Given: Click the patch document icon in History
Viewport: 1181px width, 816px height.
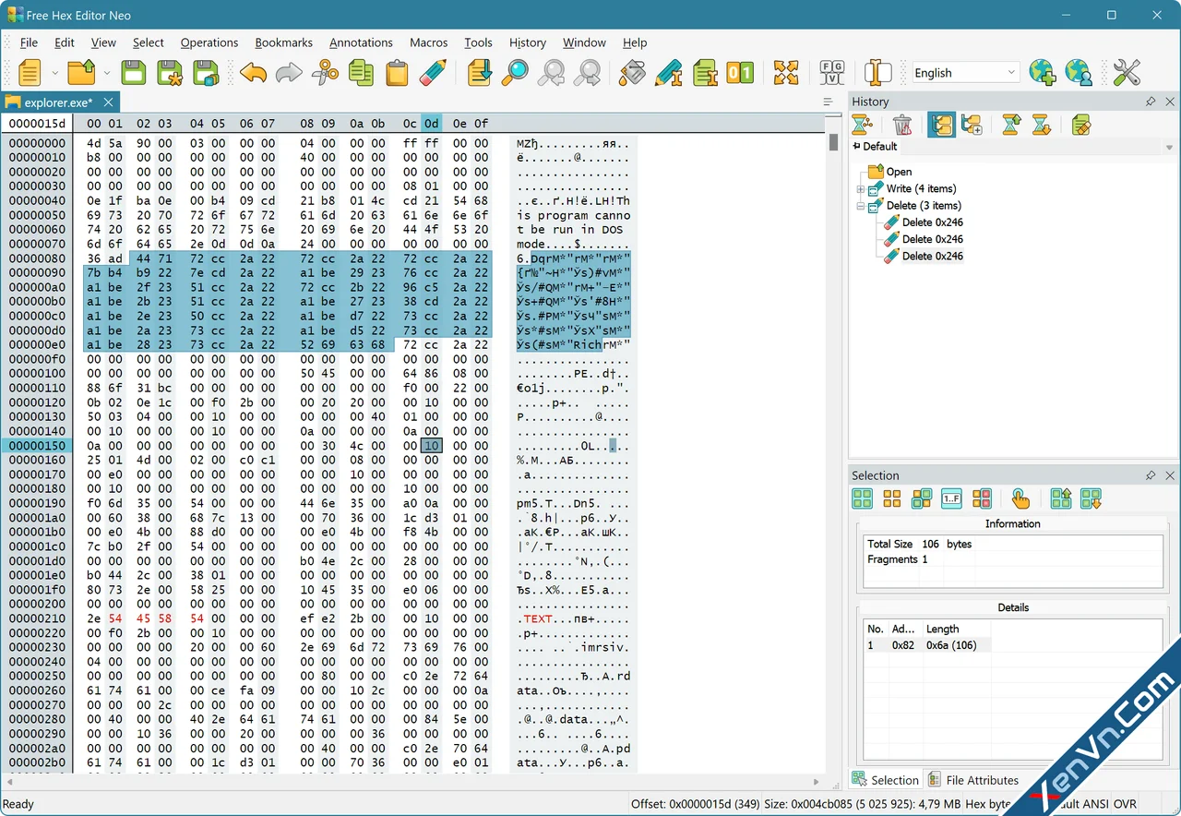Looking at the screenshot, I should tap(1081, 125).
